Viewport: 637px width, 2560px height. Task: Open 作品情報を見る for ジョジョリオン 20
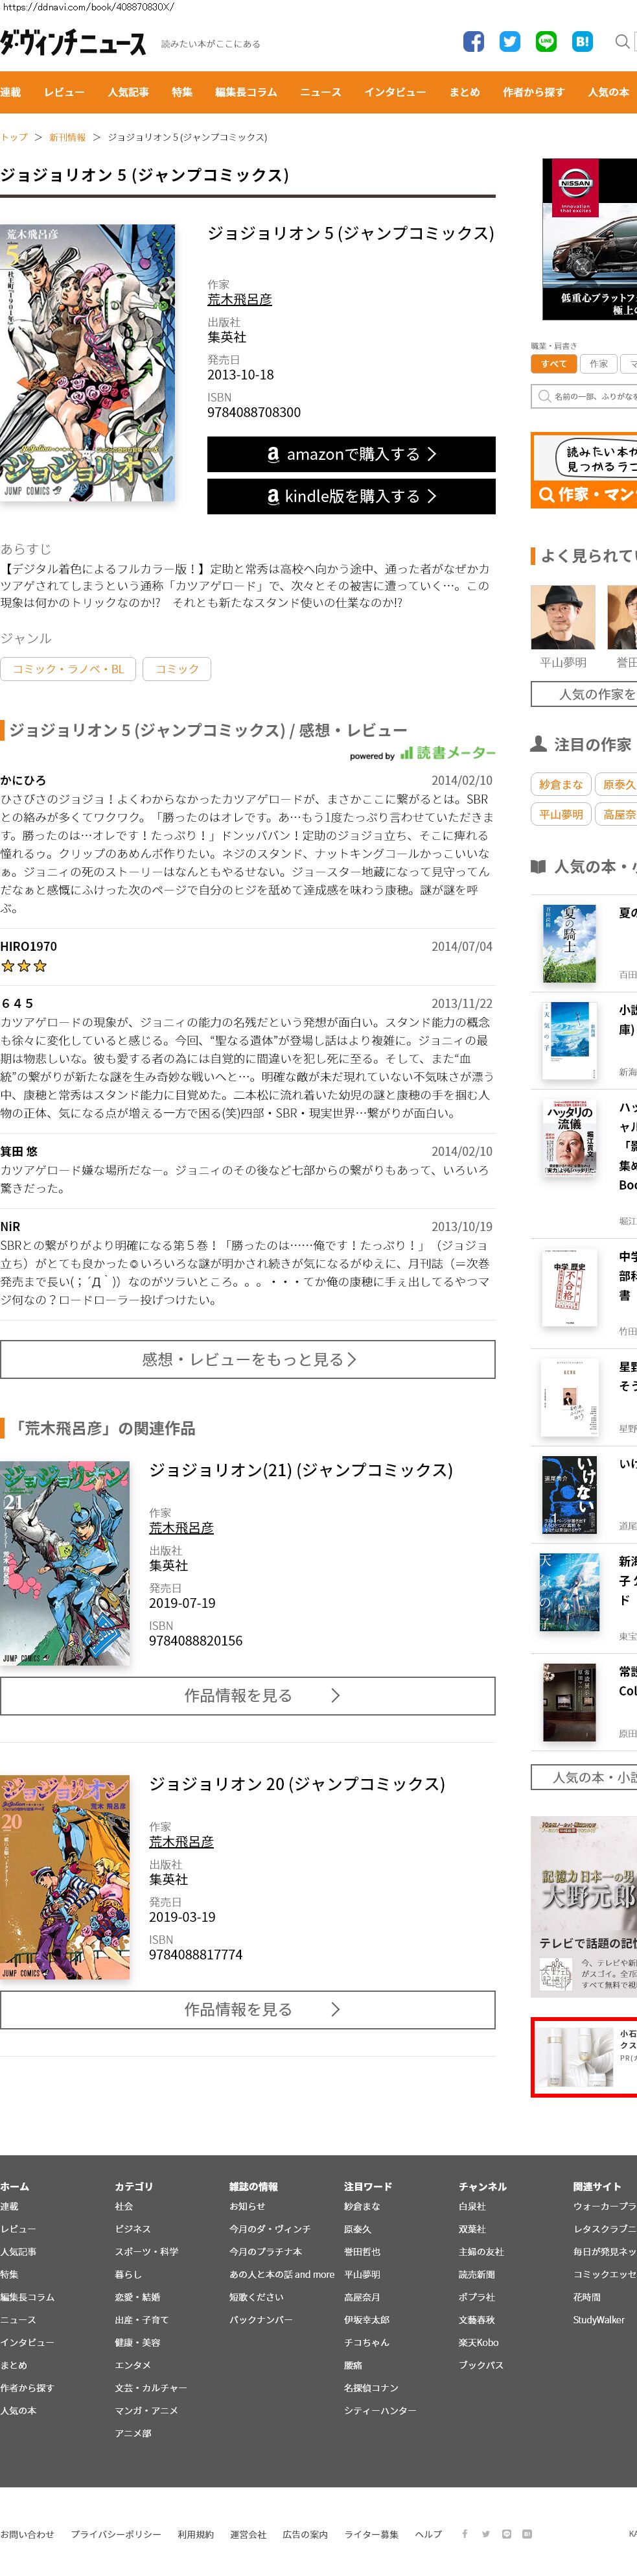click(x=248, y=2009)
